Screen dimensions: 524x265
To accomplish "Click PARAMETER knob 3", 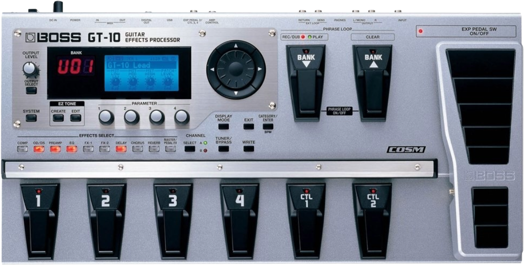I will click(157, 117).
